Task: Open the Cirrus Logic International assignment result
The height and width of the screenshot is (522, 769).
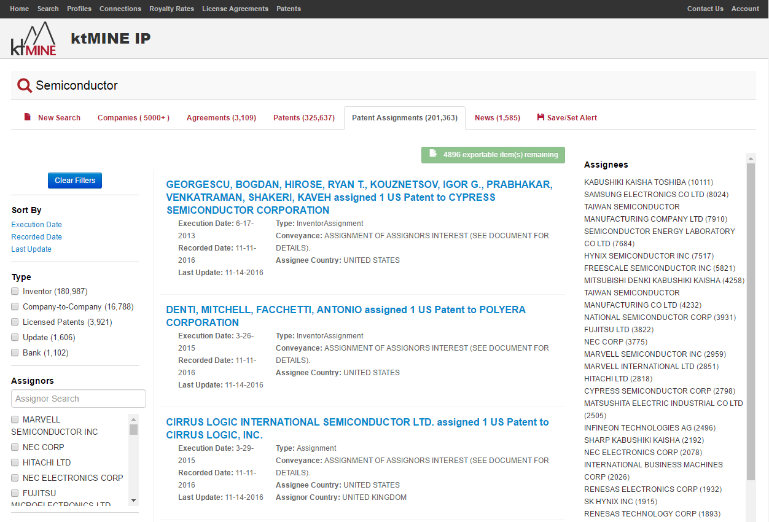Action: [357, 428]
